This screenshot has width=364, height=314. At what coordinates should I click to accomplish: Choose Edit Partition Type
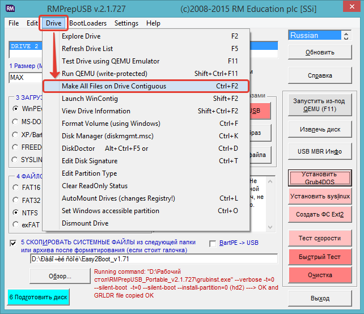pos(146,173)
